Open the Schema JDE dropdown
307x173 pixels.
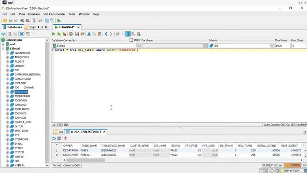[272, 46]
